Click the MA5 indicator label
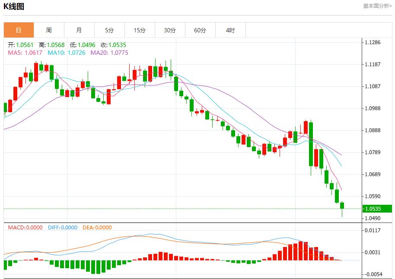Screen dimensions: 395x279 pos(25,53)
